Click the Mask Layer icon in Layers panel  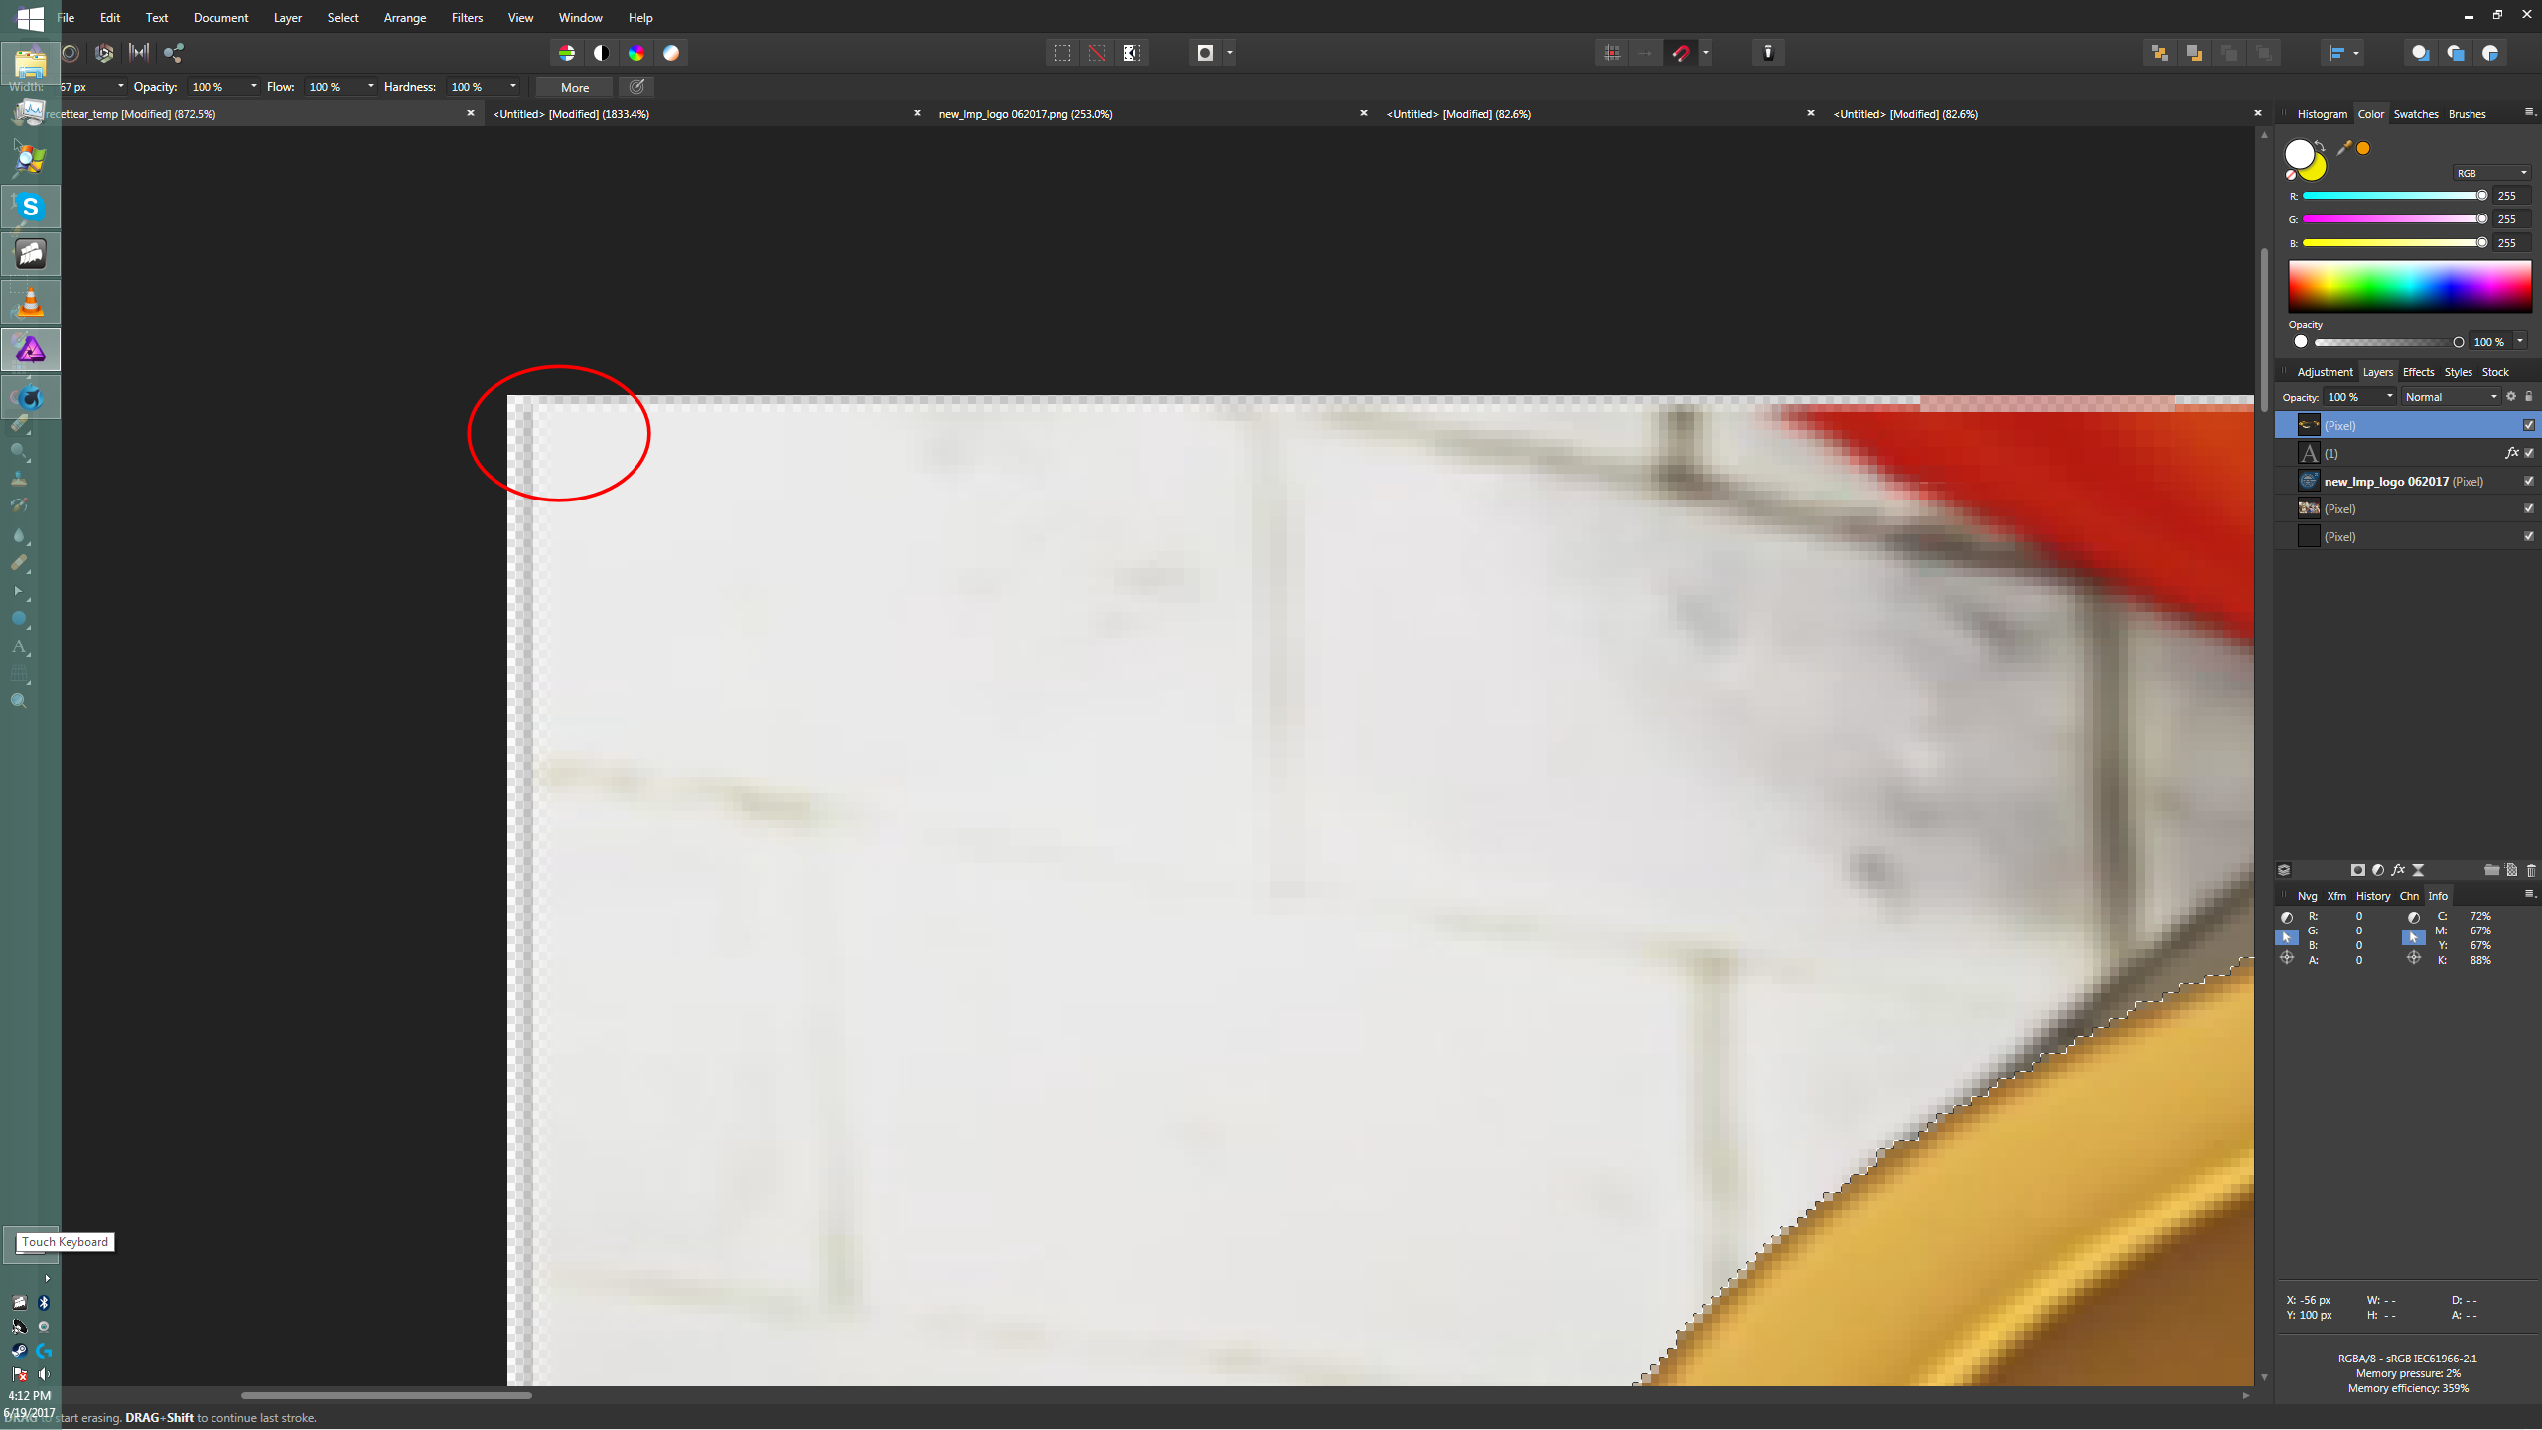point(2358,870)
